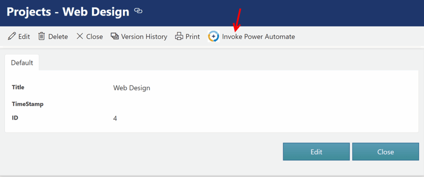Click the Web Design title field value
This screenshot has height=177, width=424.
(x=132, y=88)
